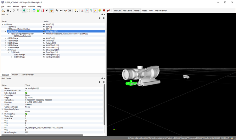Open the dropdown arrow beside the light bulb
236x140 pixels.
[78, 11]
